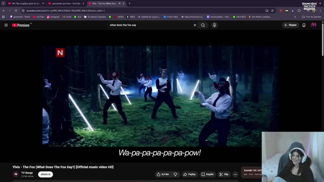Open the yellow W extension icon
Screen dimensions: 324x182
point(287,11)
